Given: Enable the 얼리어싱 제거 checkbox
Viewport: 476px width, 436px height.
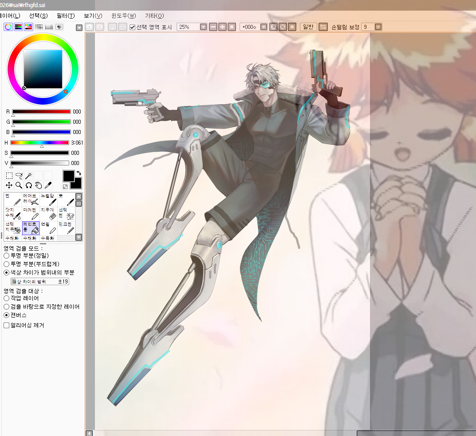Looking at the screenshot, I should (7, 325).
